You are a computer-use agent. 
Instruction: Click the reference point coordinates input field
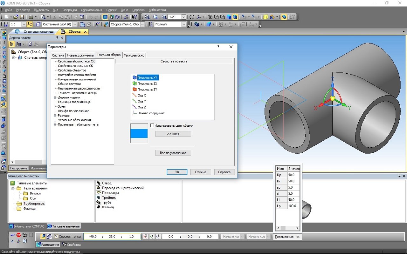point(112,237)
